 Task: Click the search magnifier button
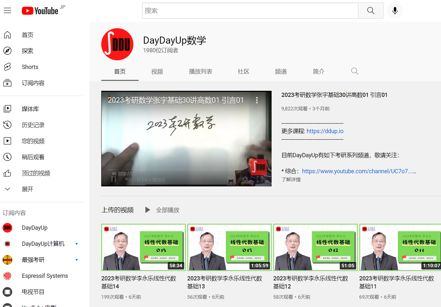pos(371,11)
